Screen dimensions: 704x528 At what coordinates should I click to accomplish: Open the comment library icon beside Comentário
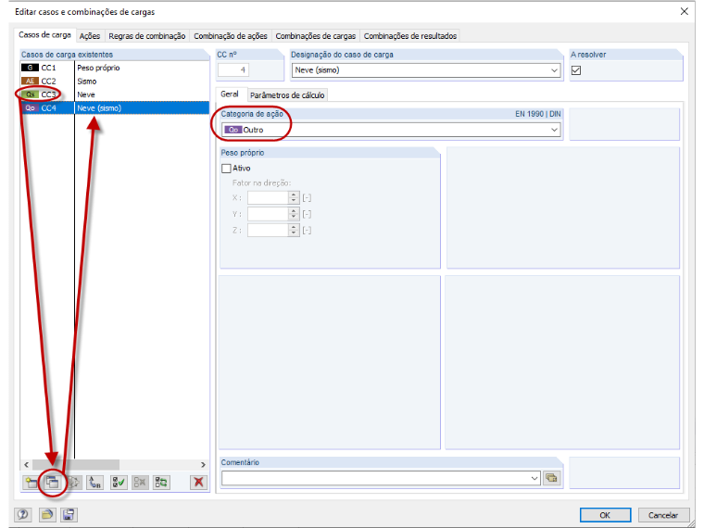[x=552, y=478]
